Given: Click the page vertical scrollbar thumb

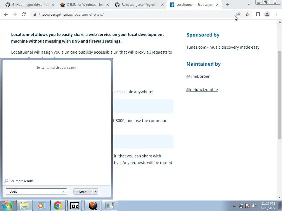Looking at the screenshot, I should pyautogui.click(x=280, y=95).
